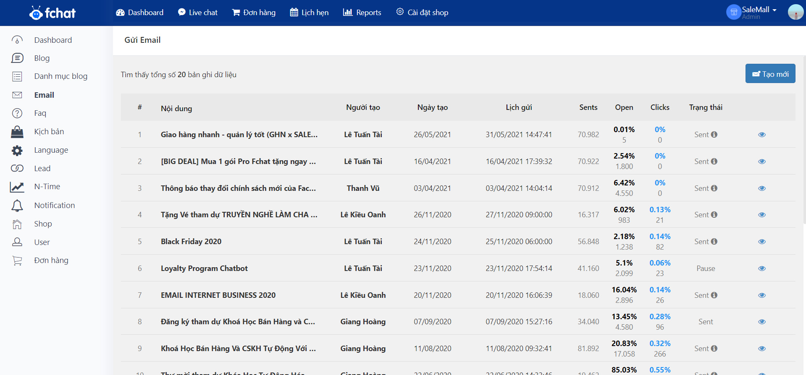806x375 pixels.
Task: Open the Lead link icon
Action: 17,169
